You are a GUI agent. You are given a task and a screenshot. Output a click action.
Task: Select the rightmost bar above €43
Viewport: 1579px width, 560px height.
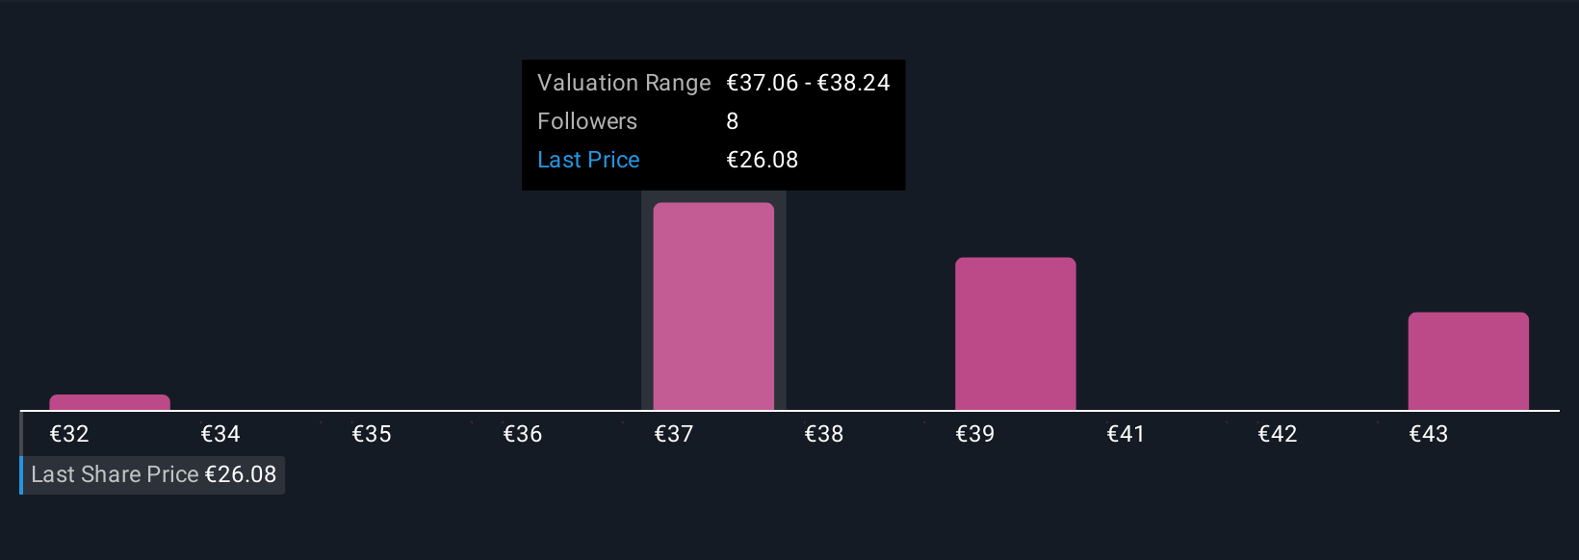[x=1468, y=361]
